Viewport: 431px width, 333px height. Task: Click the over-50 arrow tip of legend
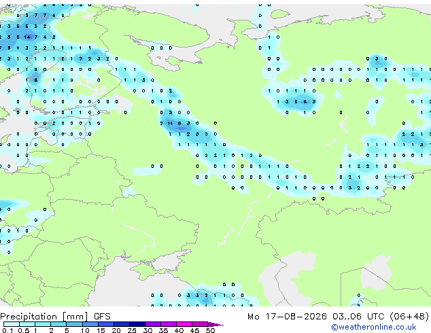[x=215, y=324]
